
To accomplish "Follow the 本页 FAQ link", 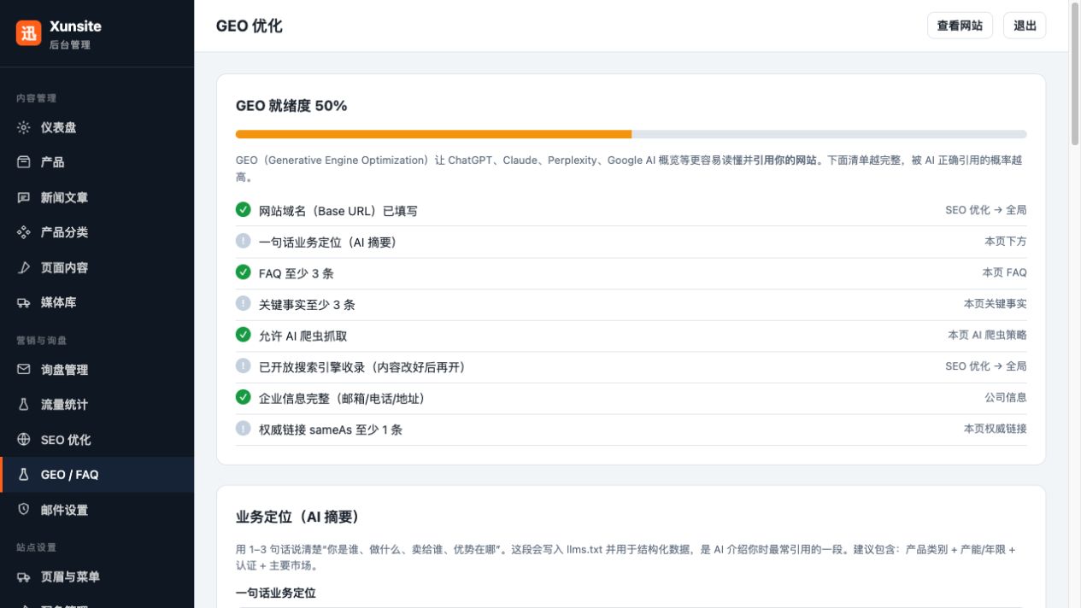I will 1004,272.
